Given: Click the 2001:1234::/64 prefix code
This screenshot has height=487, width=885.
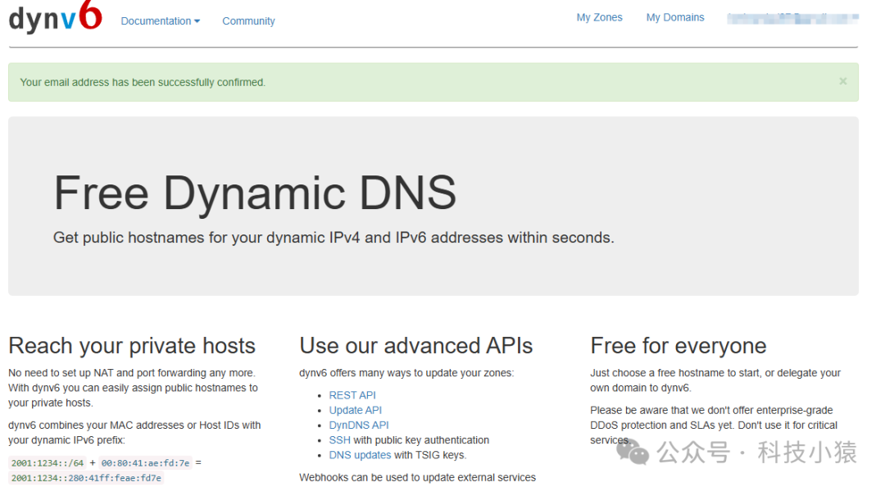Looking at the screenshot, I should [48, 462].
